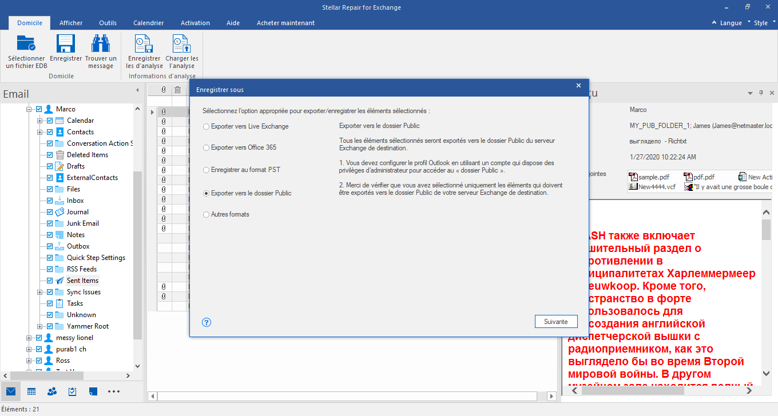Expand the messy lionel mailbox
Image resolution: width=778 pixels, height=416 pixels.
pyautogui.click(x=29, y=338)
